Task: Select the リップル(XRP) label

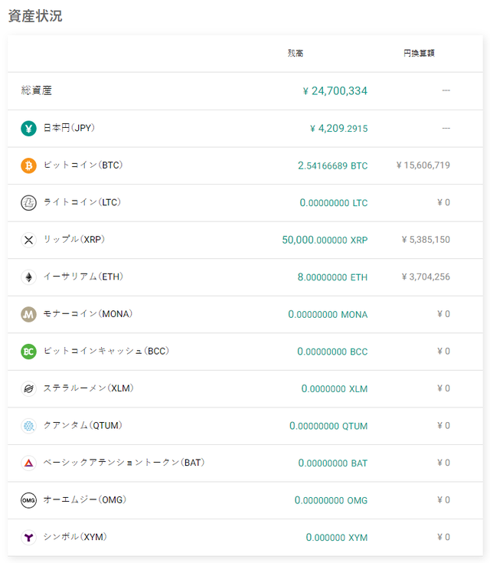Action: (x=74, y=240)
